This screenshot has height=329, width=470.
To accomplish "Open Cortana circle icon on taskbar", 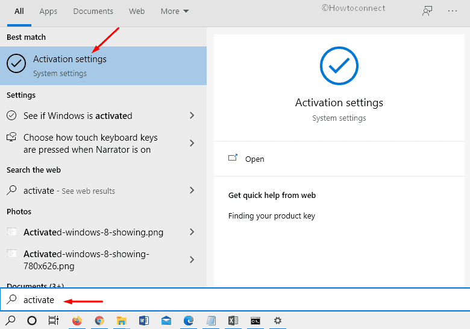I will coord(32,321).
